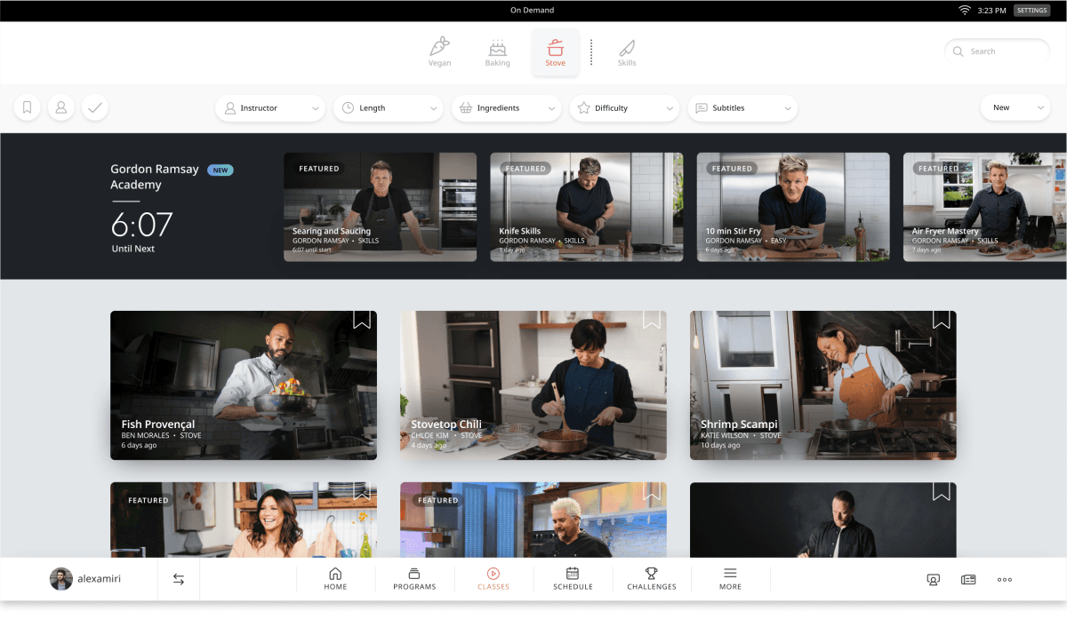Screen dimensions: 1067x627
Task: Open the Length dropdown
Action: click(388, 108)
